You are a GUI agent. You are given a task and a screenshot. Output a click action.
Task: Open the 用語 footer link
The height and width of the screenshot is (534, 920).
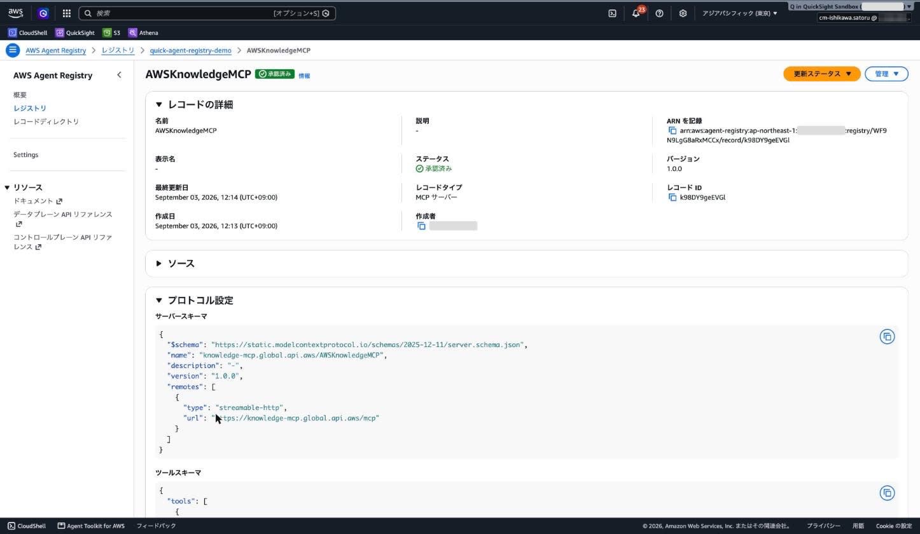click(858, 526)
